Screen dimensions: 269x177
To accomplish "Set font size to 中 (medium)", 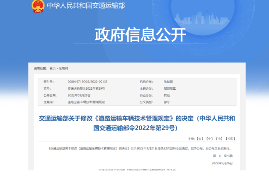I will click(209, 139).
